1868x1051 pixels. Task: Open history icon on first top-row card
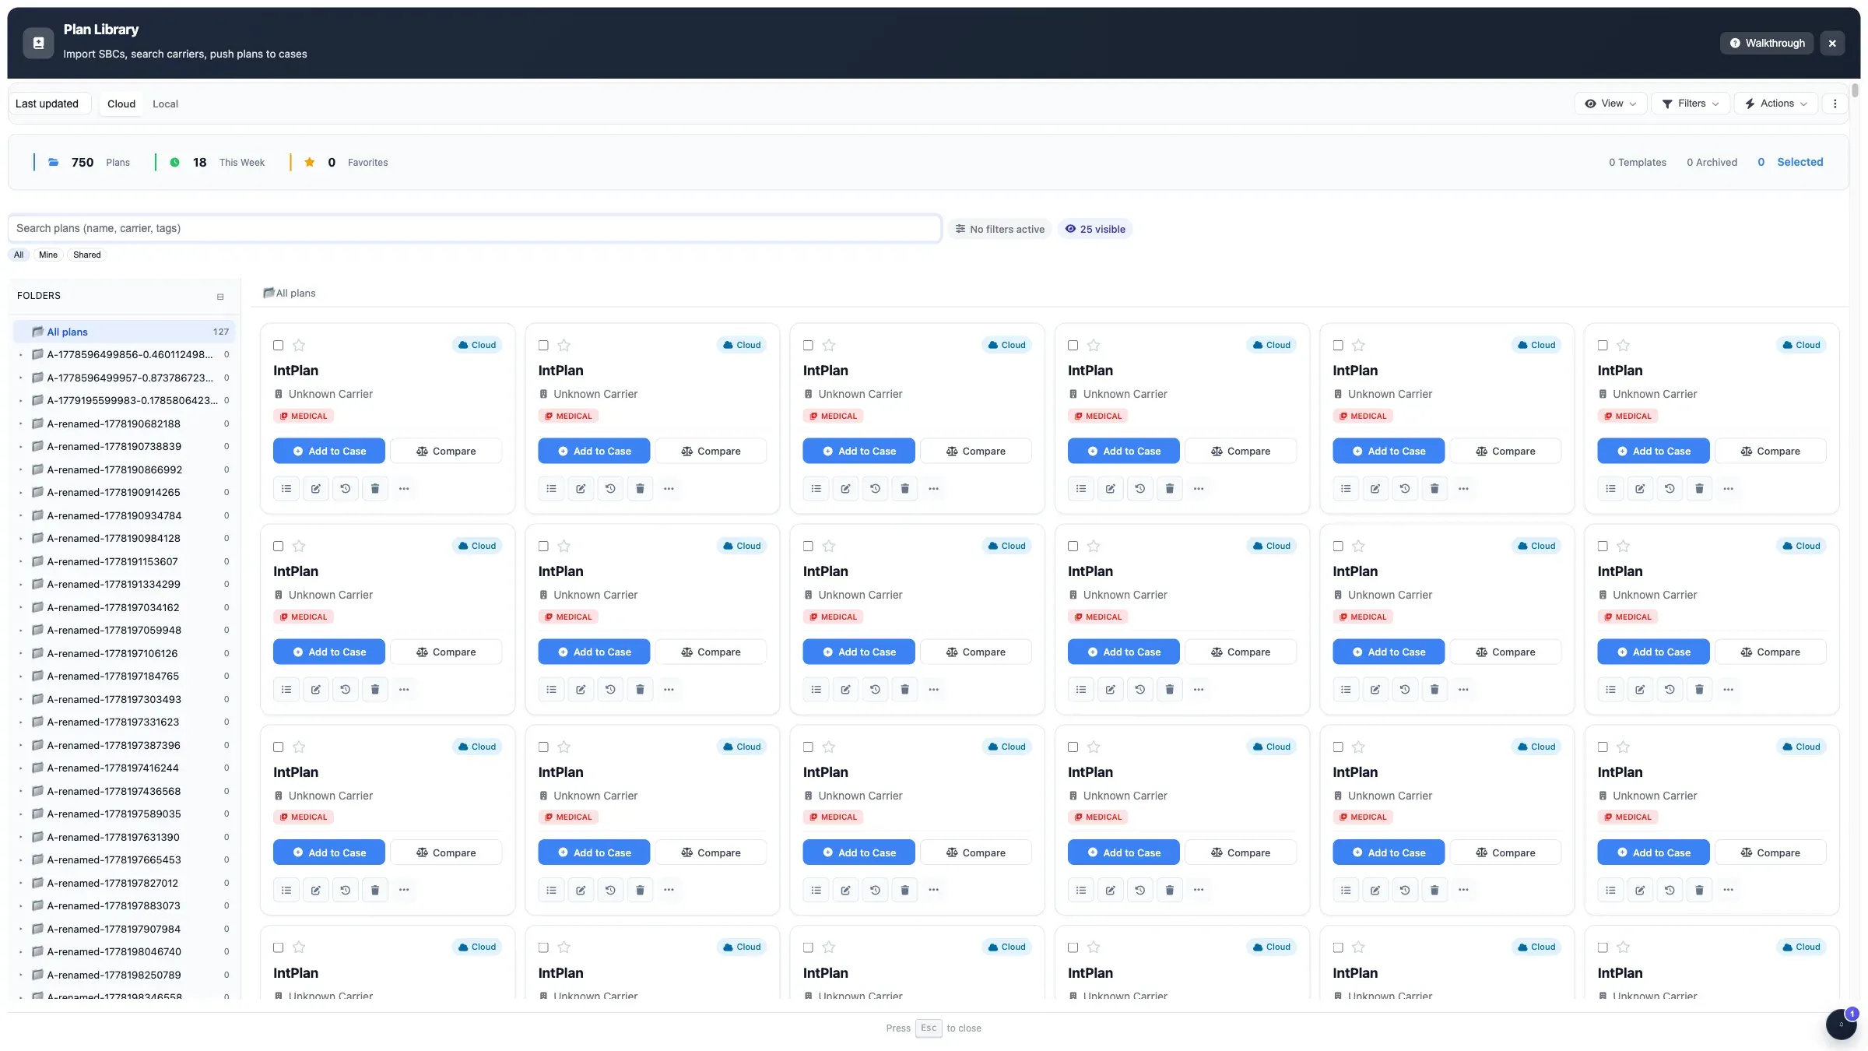[x=346, y=488]
